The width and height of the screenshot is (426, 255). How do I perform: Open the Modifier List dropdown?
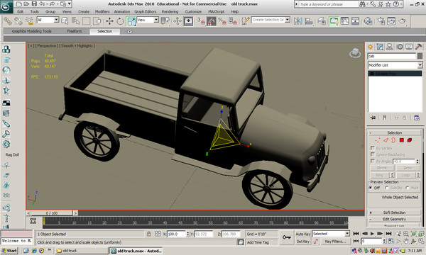coord(395,65)
